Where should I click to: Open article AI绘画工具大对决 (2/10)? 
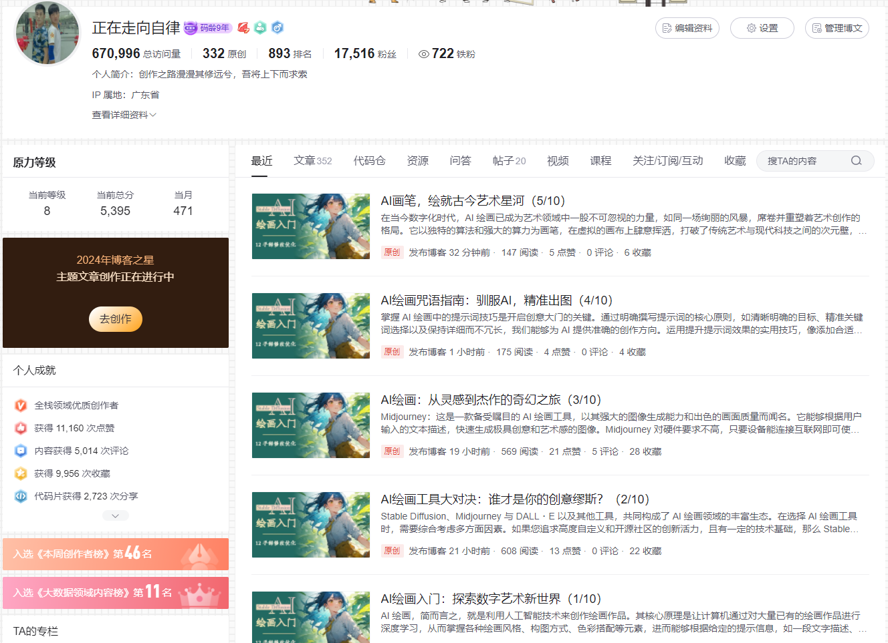coord(515,499)
